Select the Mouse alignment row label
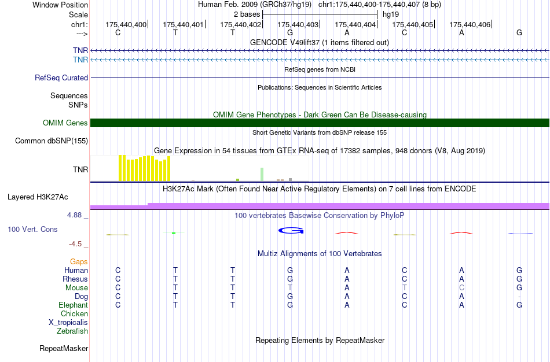550x362 pixels. 76,288
